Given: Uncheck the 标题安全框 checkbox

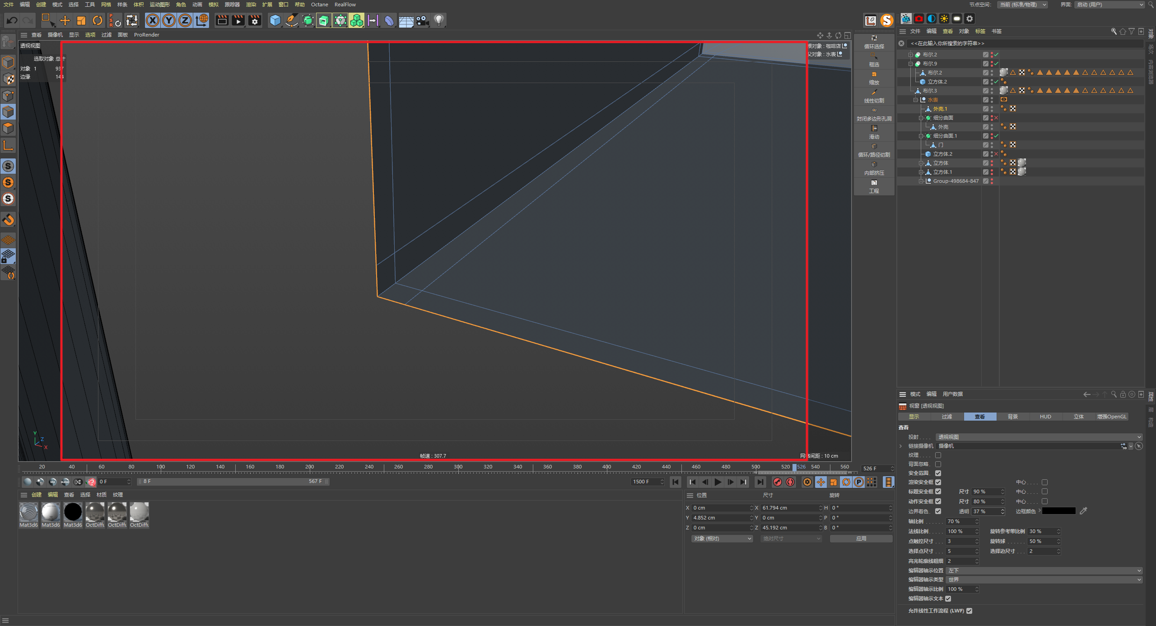Looking at the screenshot, I should click(x=938, y=492).
